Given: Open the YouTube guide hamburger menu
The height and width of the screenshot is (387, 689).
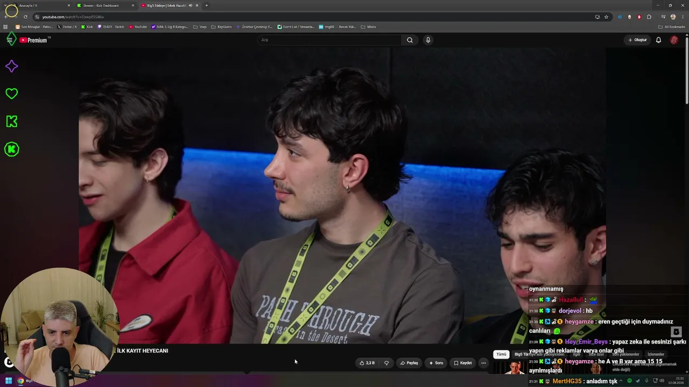Looking at the screenshot, I should point(10,40).
